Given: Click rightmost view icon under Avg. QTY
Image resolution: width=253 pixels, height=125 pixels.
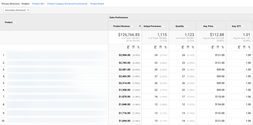Looking at the screenshot, I should (249, 47).
